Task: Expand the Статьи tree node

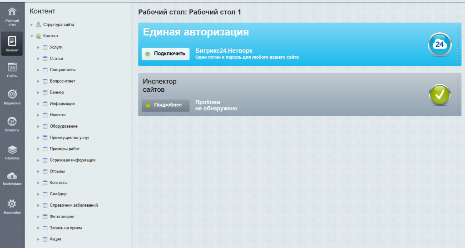Action: [x=38, y=59]
